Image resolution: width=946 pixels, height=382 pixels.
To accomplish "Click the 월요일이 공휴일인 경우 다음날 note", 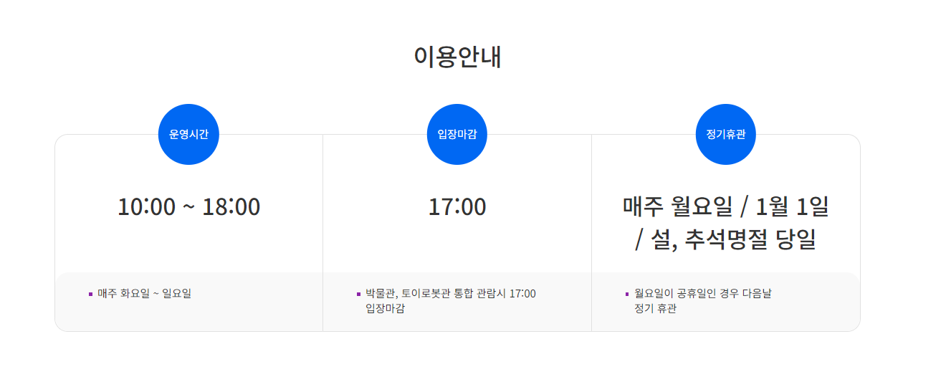I will [x=703, y=293].
